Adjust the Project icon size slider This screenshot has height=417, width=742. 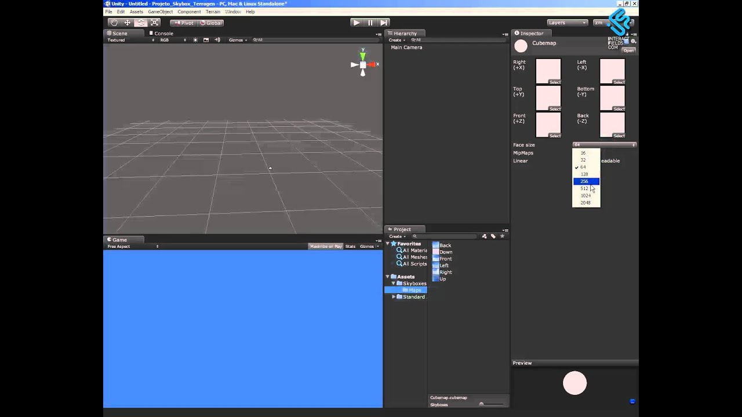(490, 404)
